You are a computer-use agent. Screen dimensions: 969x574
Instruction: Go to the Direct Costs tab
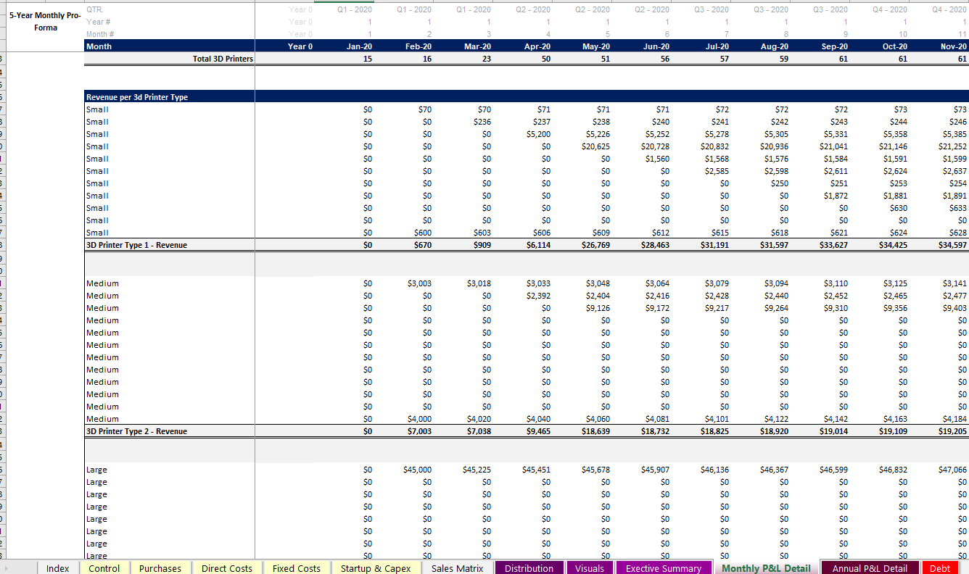click(226, 568)
